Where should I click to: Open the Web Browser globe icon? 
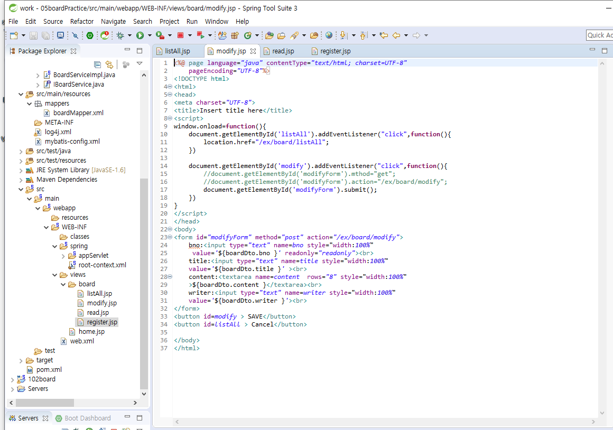click(x=329, y=35)
